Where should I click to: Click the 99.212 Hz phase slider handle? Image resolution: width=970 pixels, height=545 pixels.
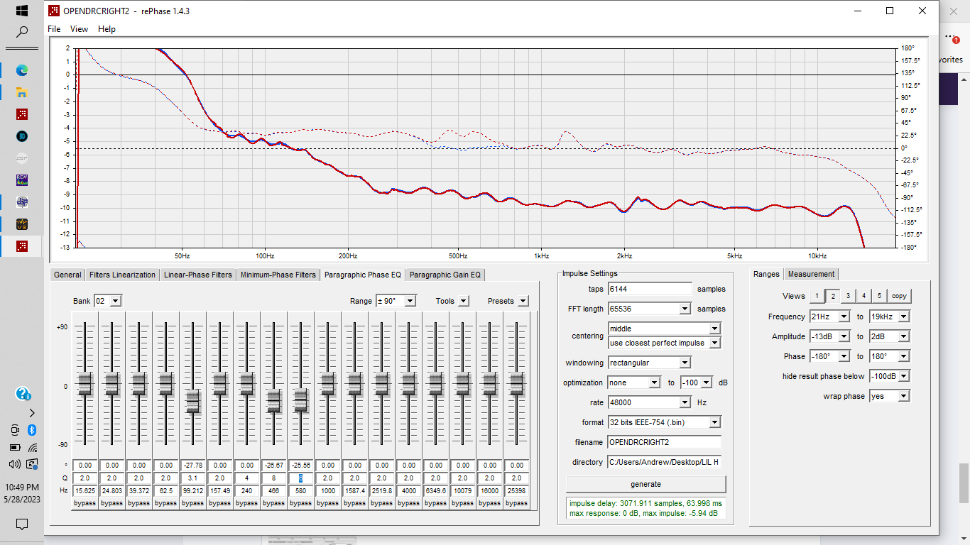(x=192, y=402)
